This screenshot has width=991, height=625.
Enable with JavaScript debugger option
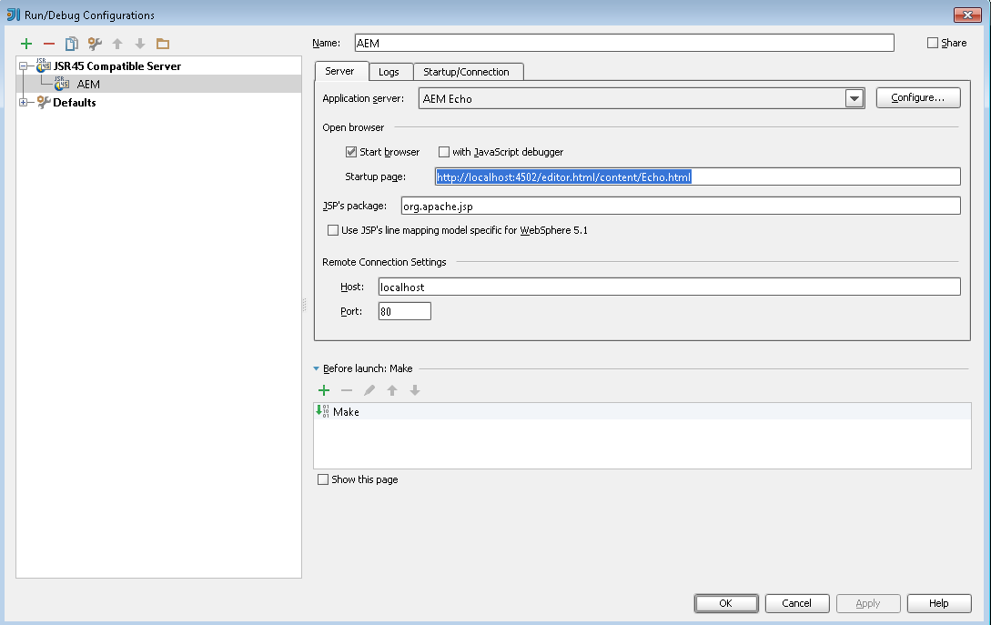pyautogui.click(x=444, y=152)
